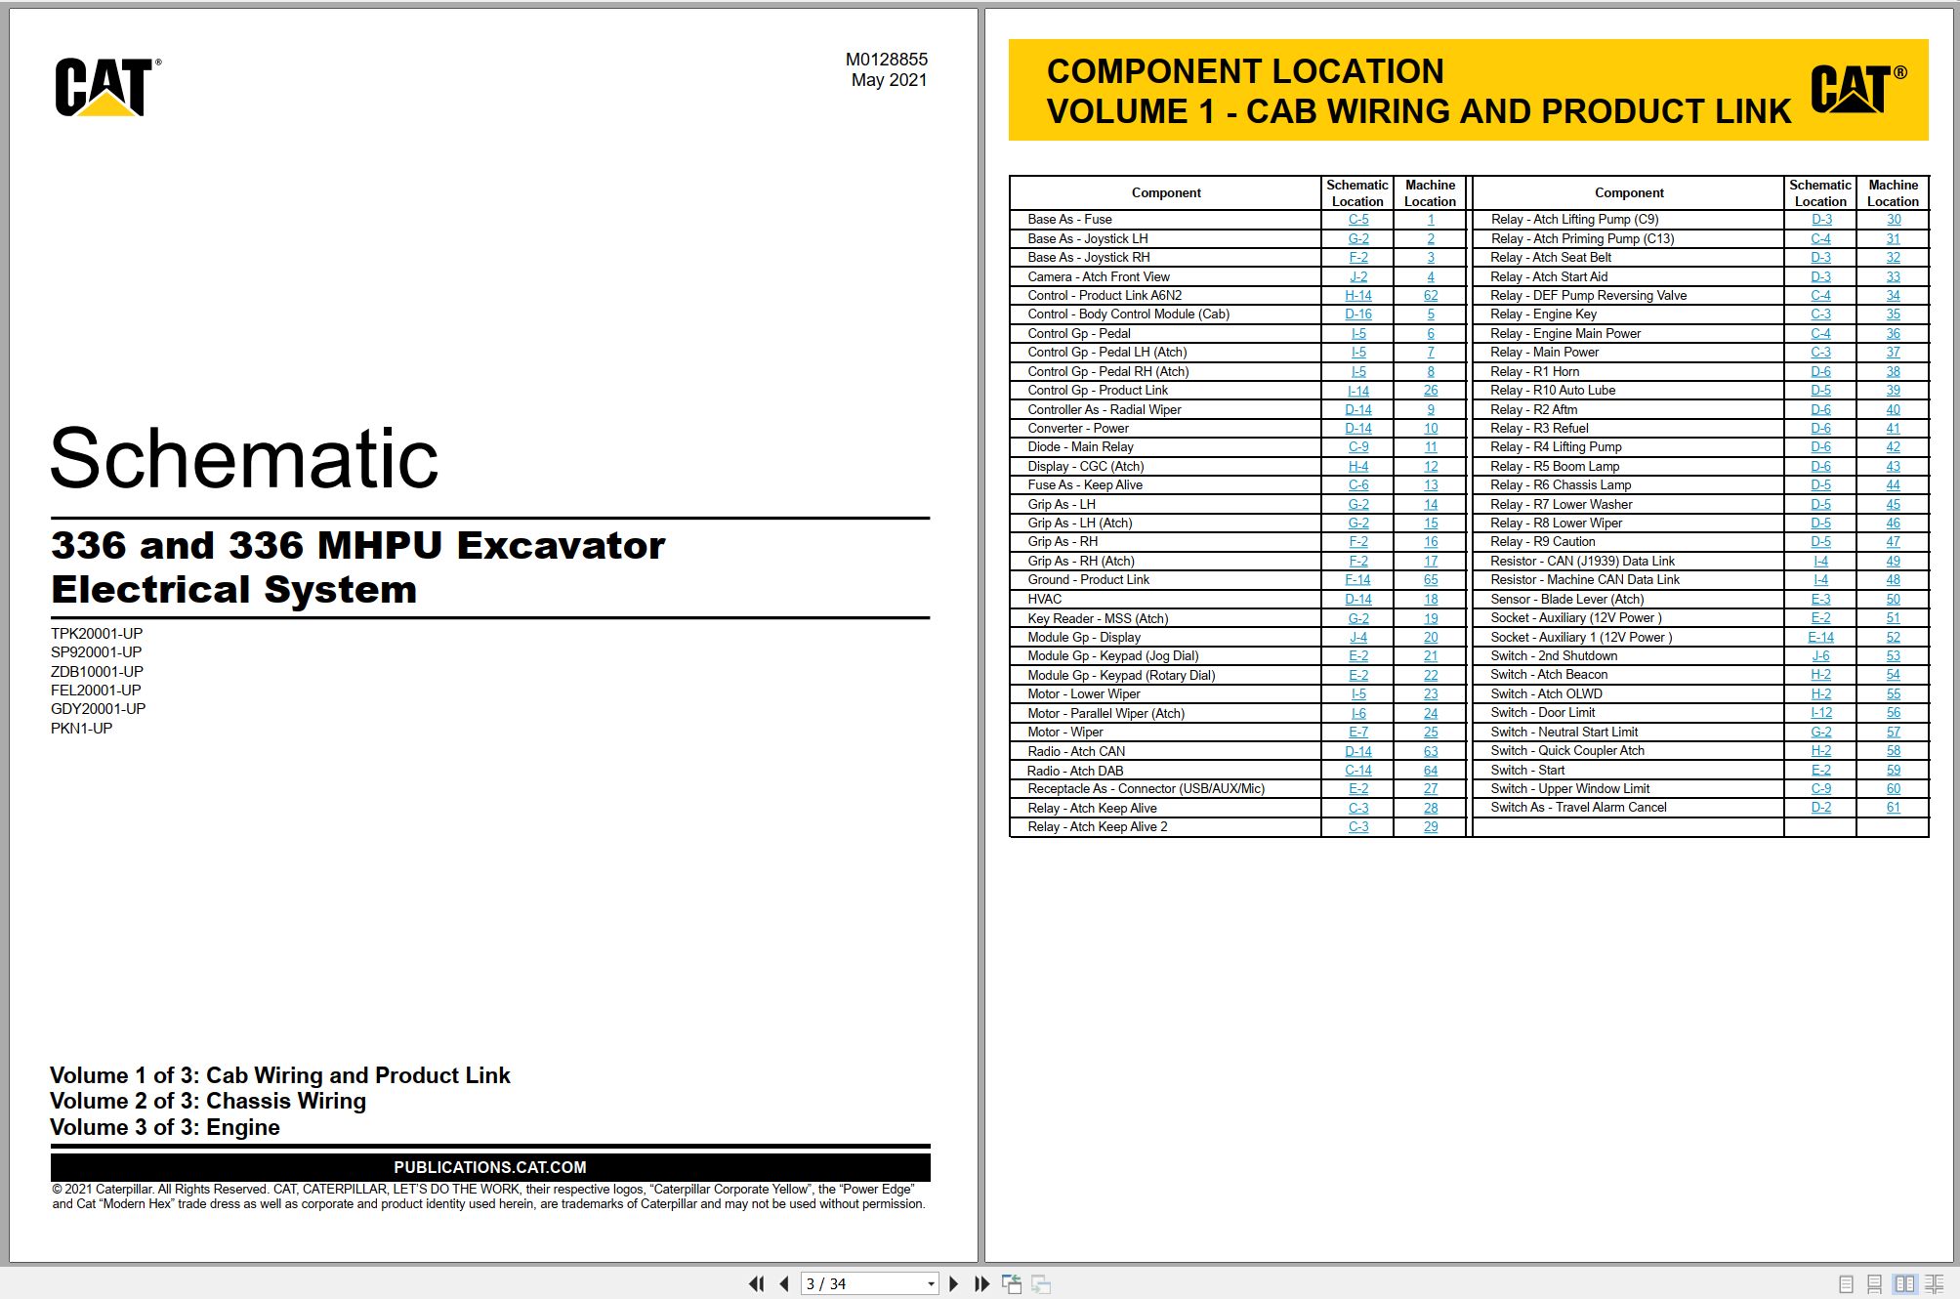Click machine location 61 for Travel Alarm Cancel
Image resolution: width=1960 pixels, height=1299 pixels.
1893,807
